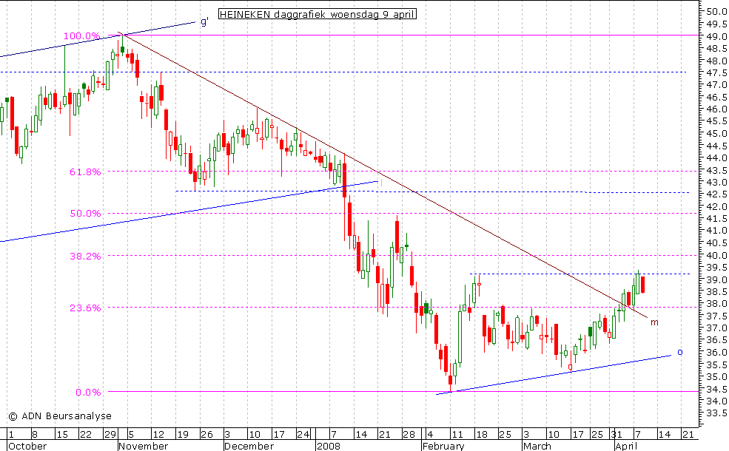Select date label '24' on the time axis
Viewport: 729px width, 451px height.
(x=303, y=434)
